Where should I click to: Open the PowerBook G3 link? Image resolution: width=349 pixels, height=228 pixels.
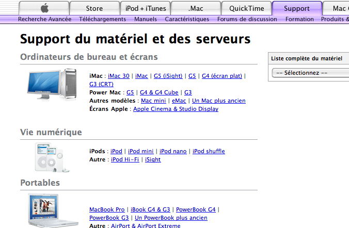coord(109,218)
